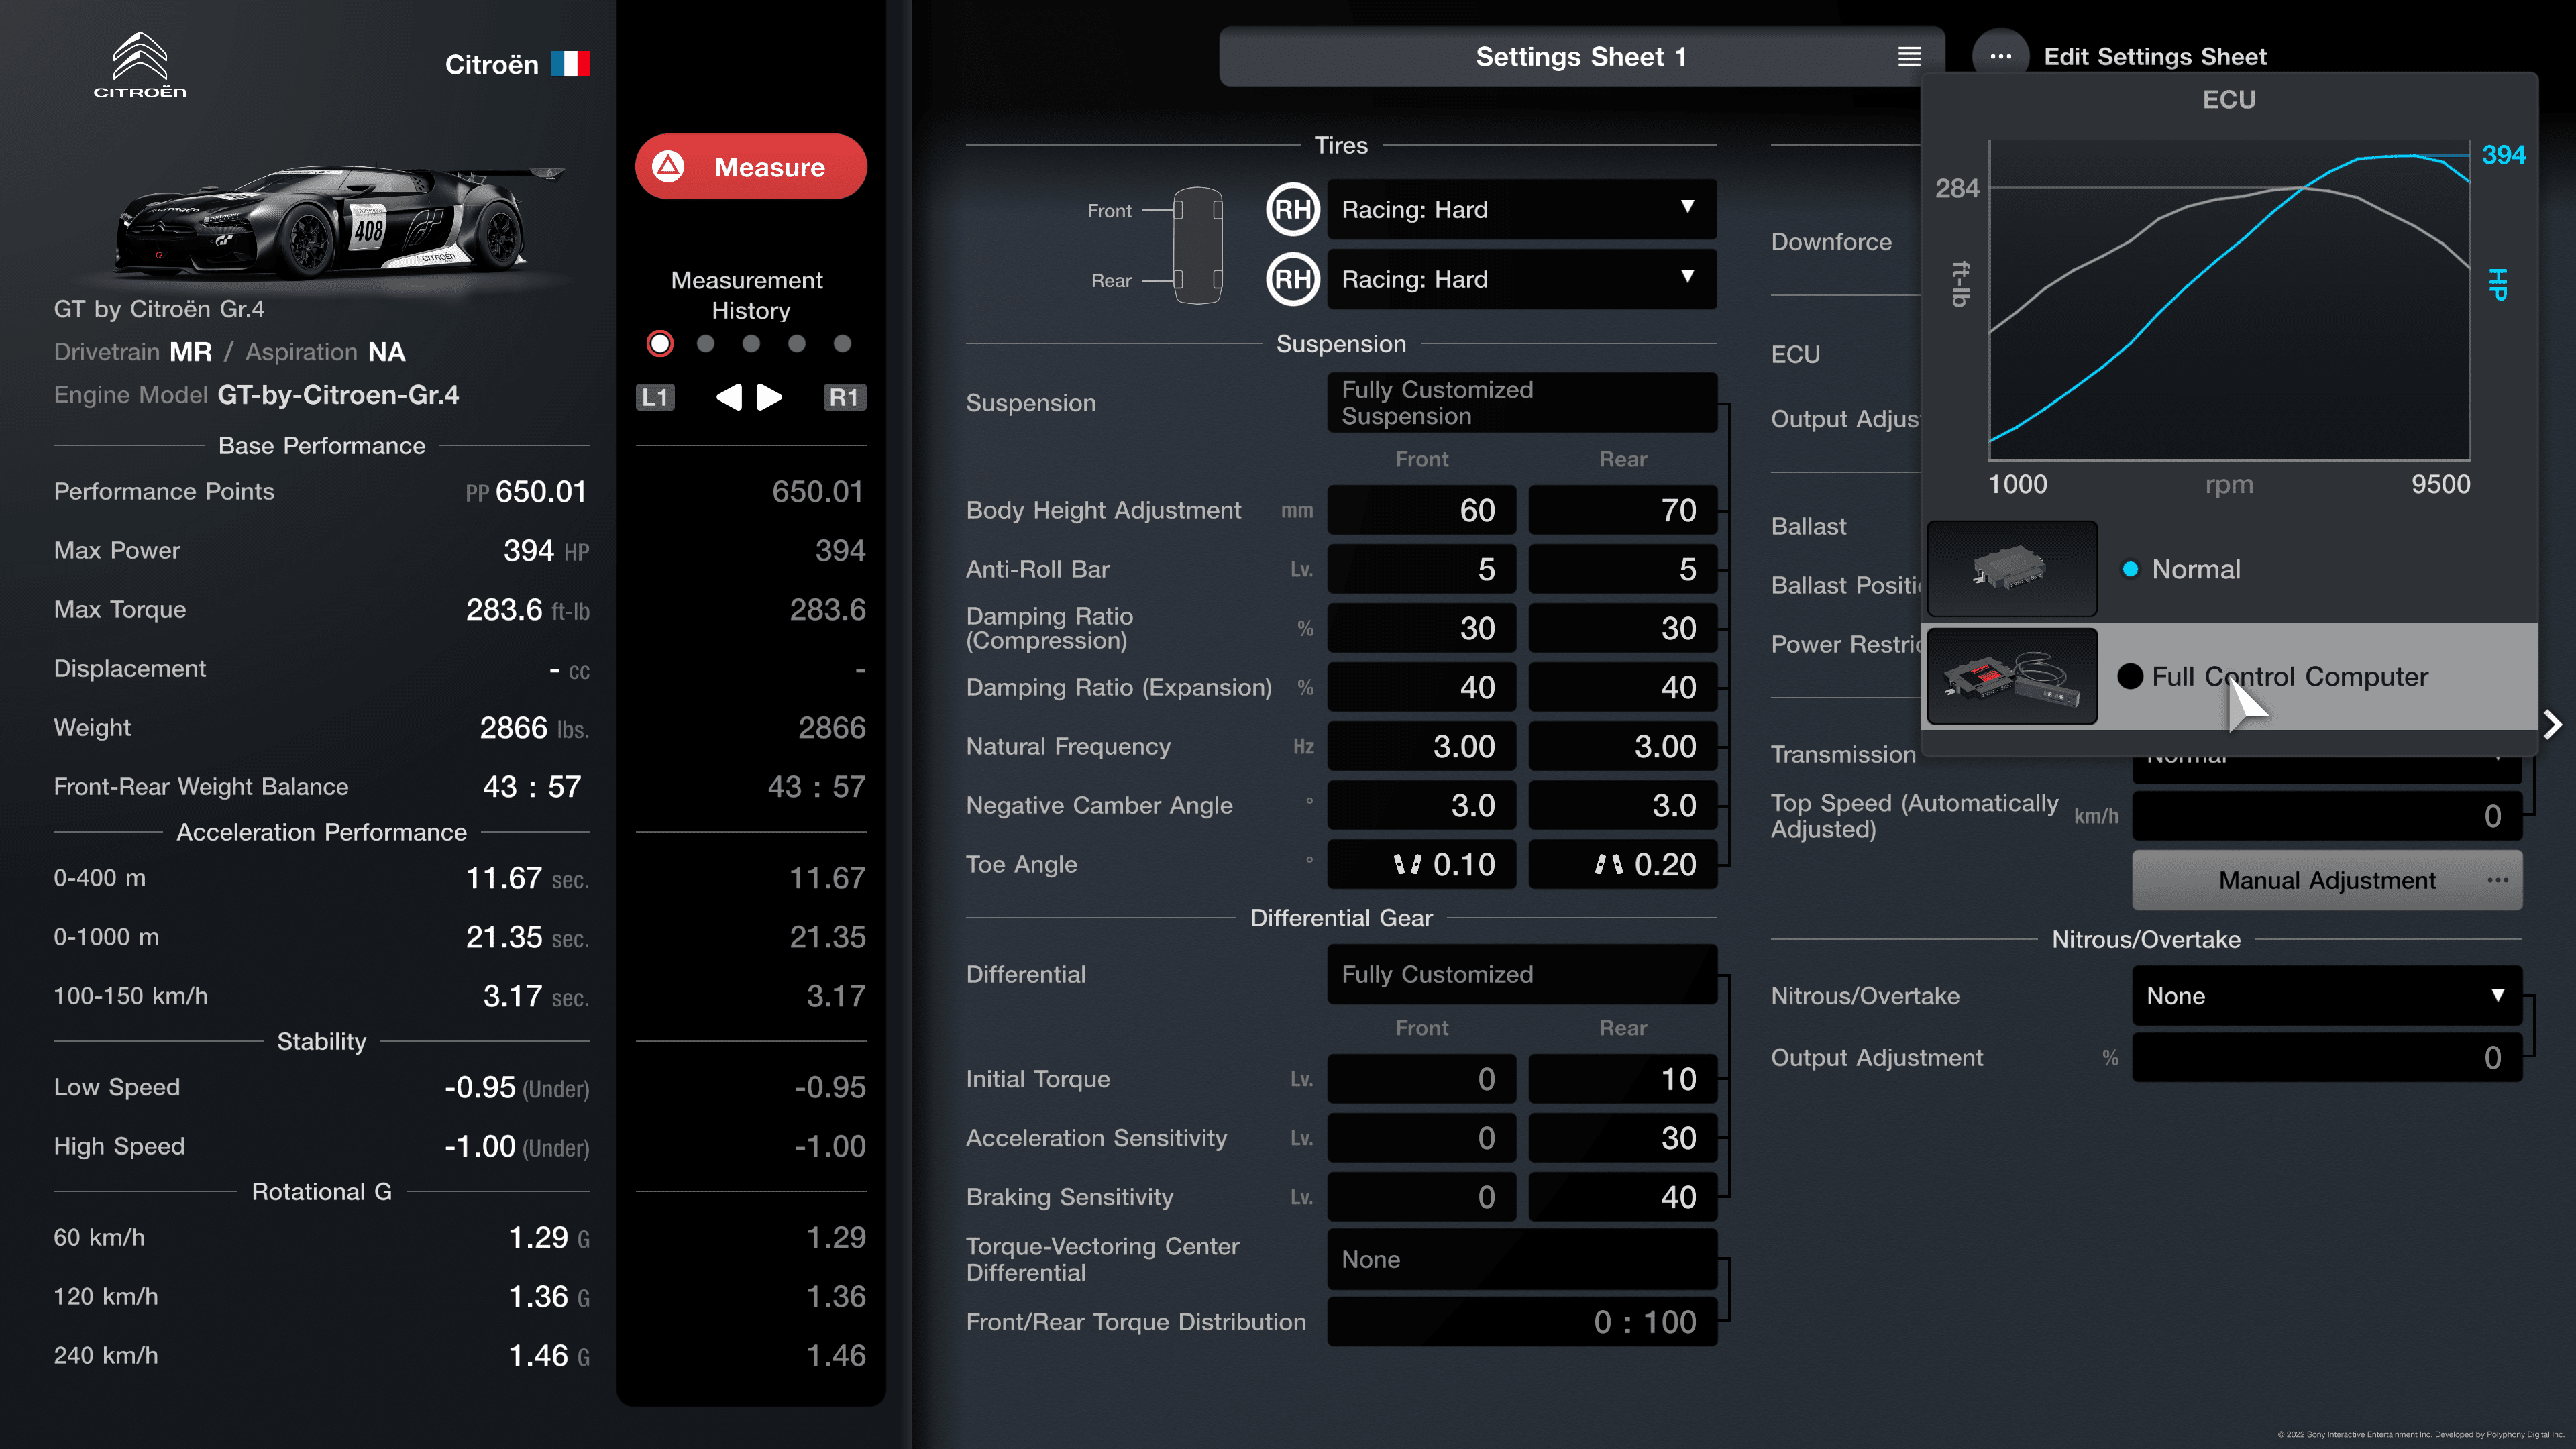2576x1449 pixels.
Task: Click the L1 shoulder button icon
Action: (x=655, y=397)
